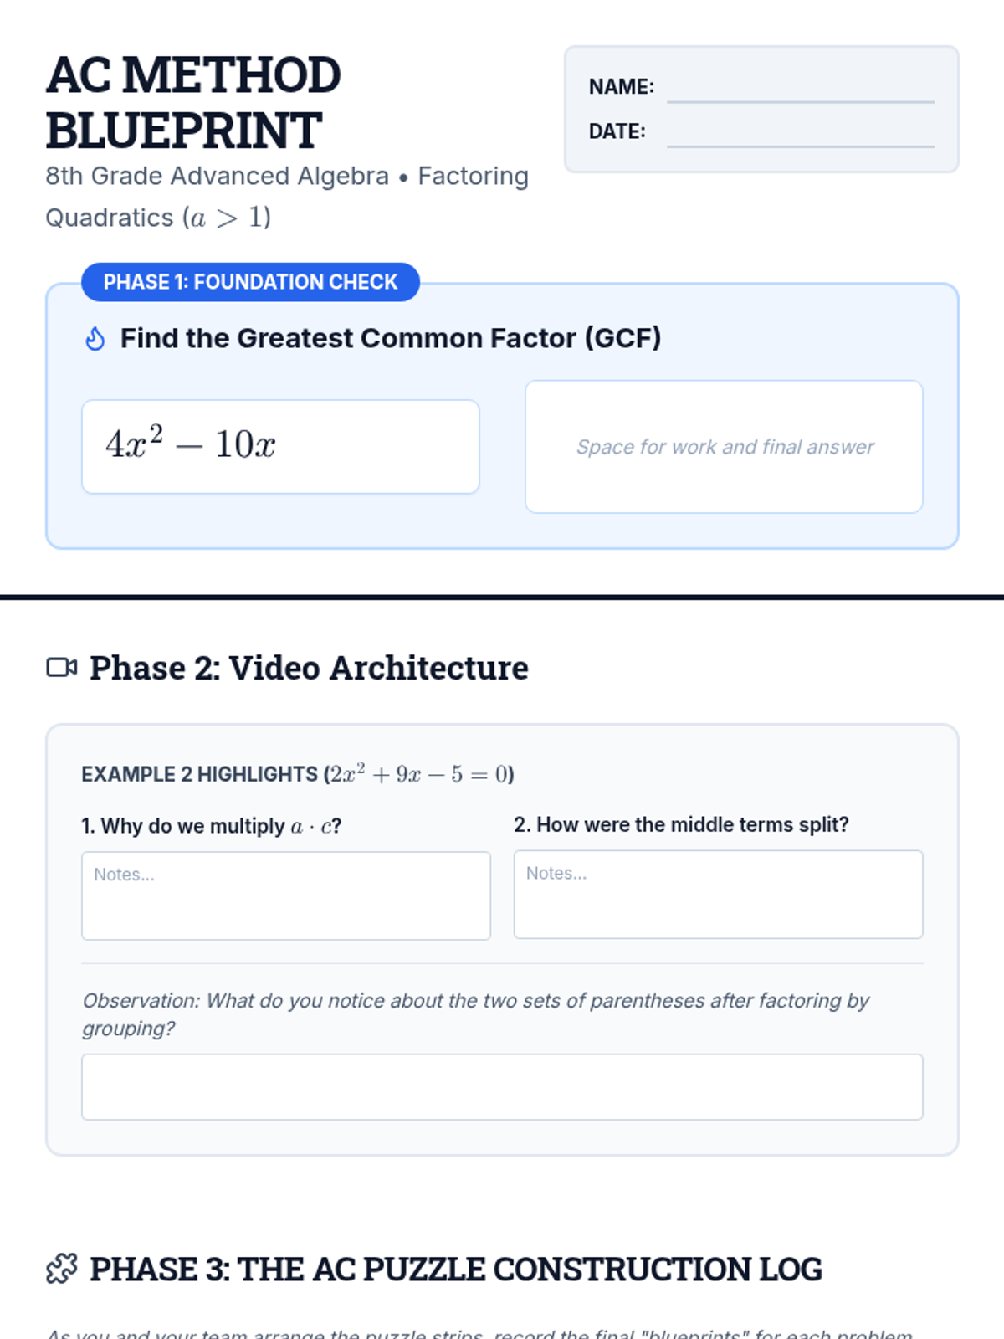Click notes box for why multiply a·c
The height and width of the screenshot is (1339, 1004).
tap(285, 895)
